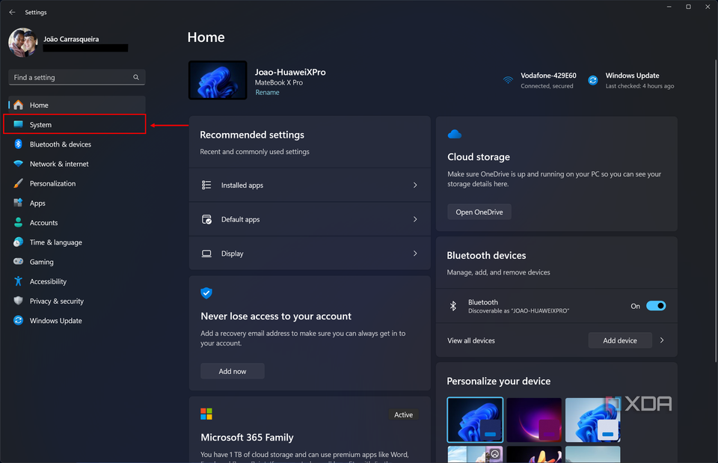Click the search magnifier icon
Viewport: 718px width, 463px height.
(136, 77)
